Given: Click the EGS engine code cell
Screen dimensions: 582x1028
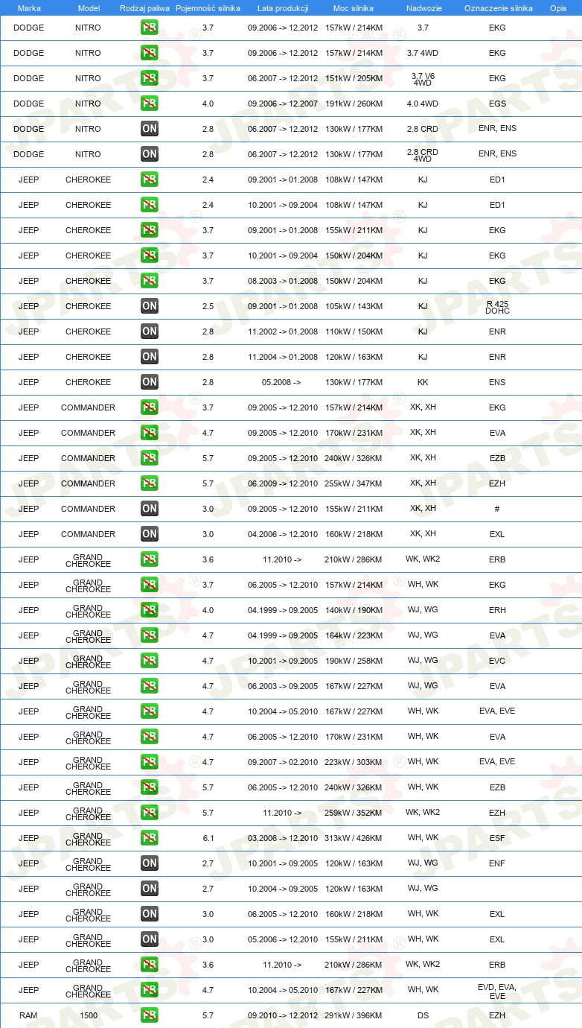Looking at the screenshot, I should click(x=497, y=104).
